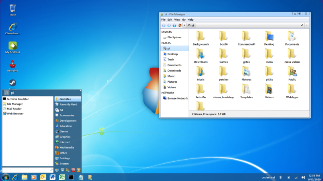Click the back arrow in File Manager toolbar
Screen dimensions: 323x181
pyautogui.click(x=164, y=25)
